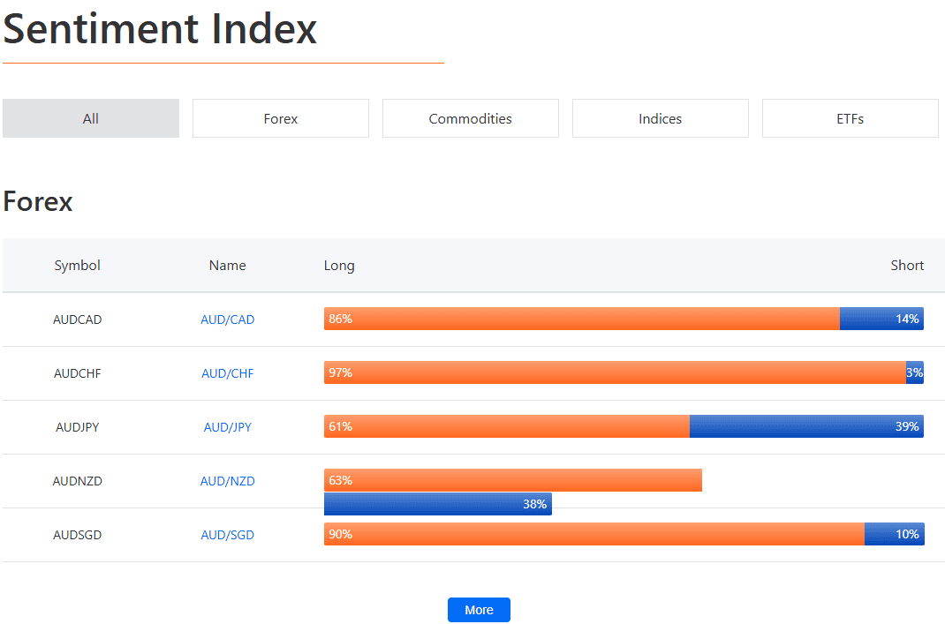Click the Symbol column header
945x624 pixels.
point(77,265)
